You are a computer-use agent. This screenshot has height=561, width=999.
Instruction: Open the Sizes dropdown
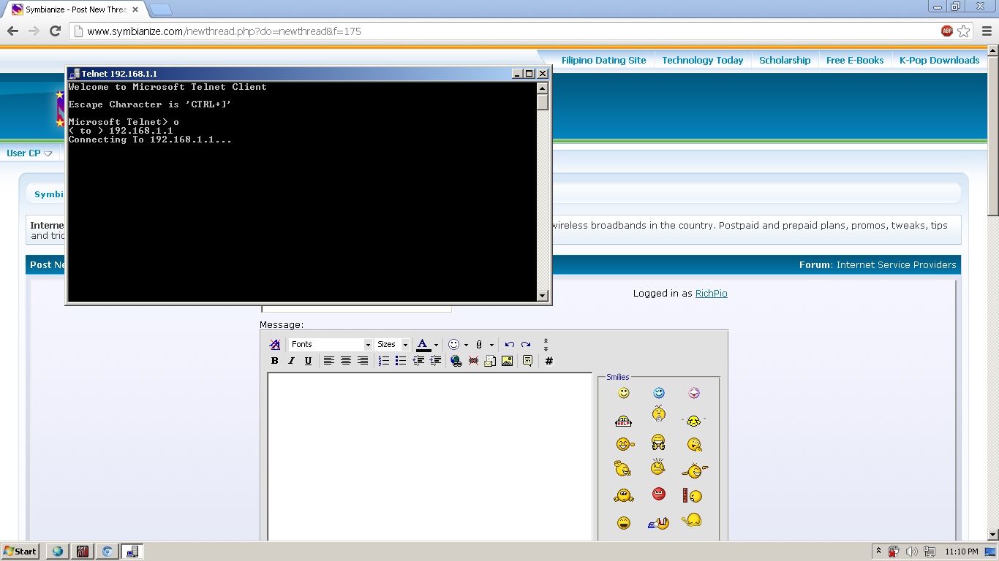pos(393,345)
